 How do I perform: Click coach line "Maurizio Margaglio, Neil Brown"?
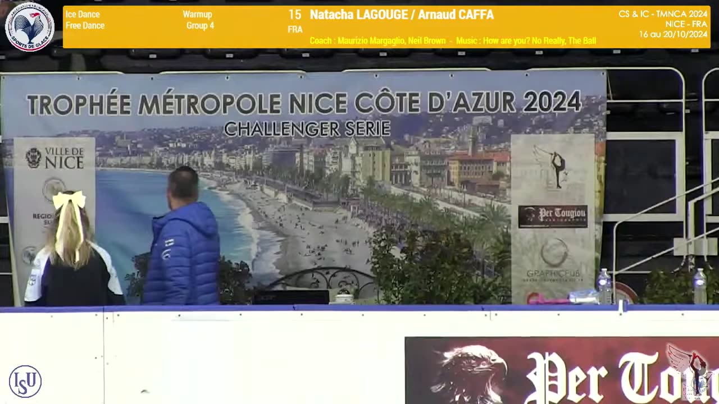tap(392, 41)
